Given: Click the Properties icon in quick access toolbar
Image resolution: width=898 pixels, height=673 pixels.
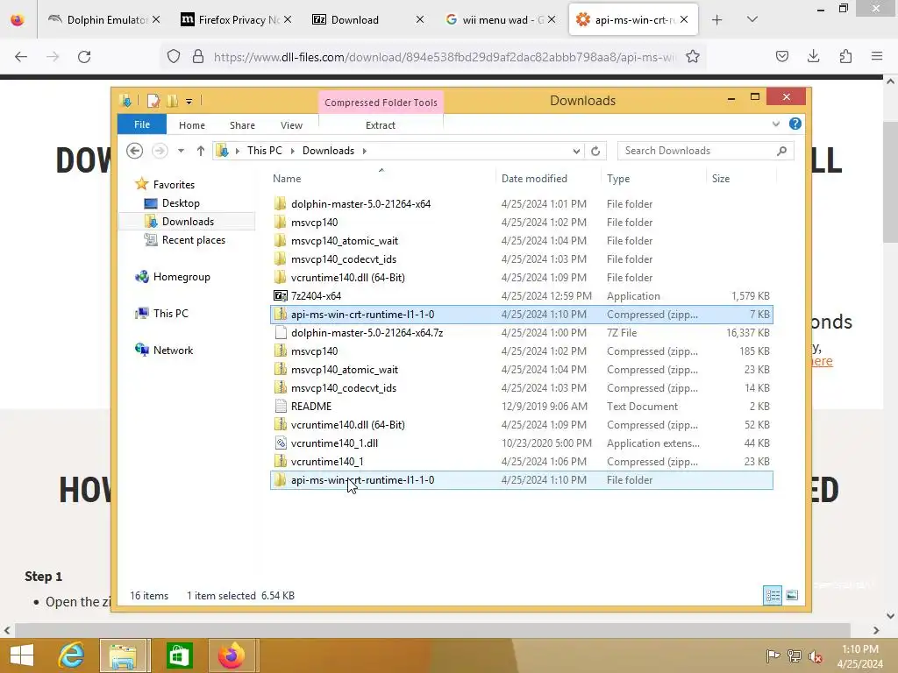Looking at the screenshot, I should (153, 102).
